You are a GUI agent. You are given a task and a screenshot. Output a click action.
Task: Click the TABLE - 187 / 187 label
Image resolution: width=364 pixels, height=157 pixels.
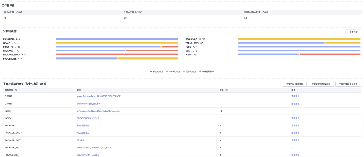(x=194, y=43)
